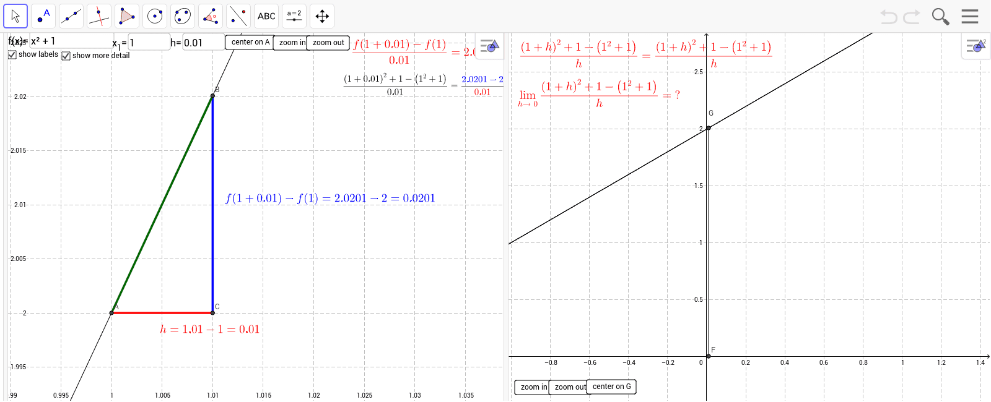991x402 pixels.
Task: Click point C at the right angle
Action: point(212,313)
